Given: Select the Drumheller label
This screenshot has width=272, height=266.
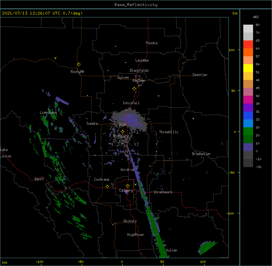Looking at the screenshot, I should pyautogui.click(x=201, y=154).
